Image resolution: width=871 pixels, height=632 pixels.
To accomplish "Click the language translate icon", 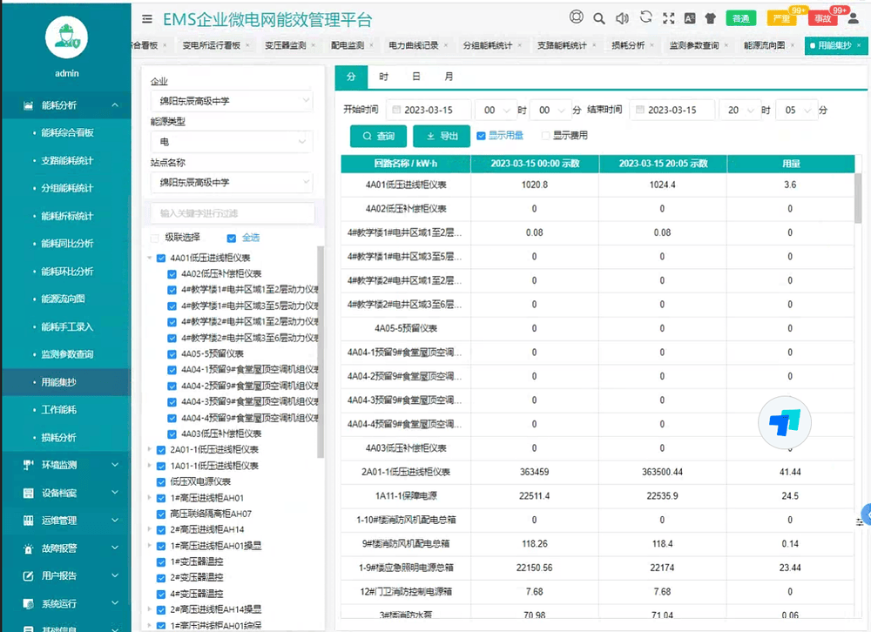I will (689, 18).
